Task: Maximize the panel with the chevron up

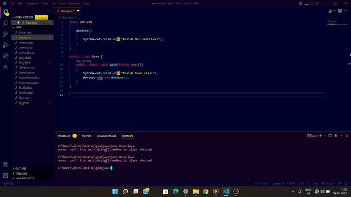Action: (x=342, y=136)
